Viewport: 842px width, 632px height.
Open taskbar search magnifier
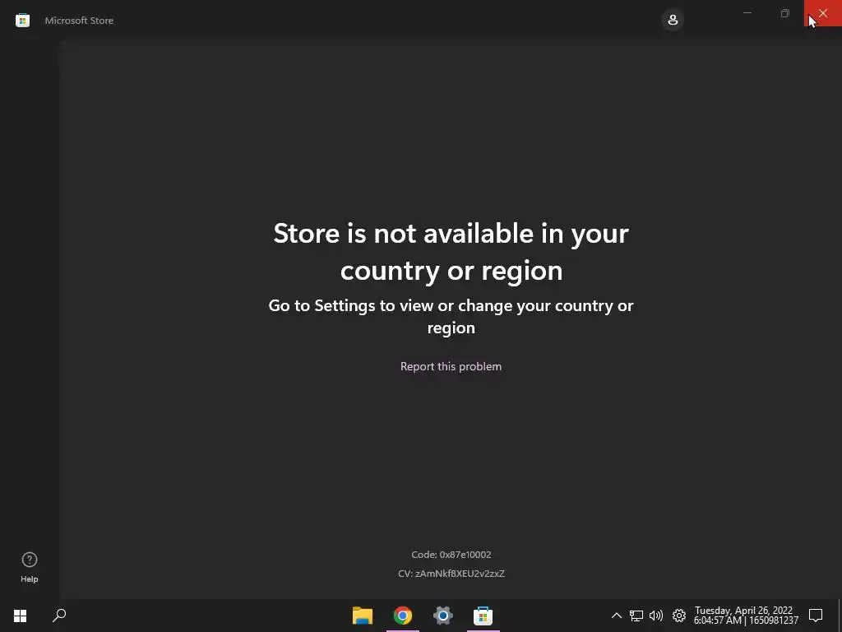[59, 616]
